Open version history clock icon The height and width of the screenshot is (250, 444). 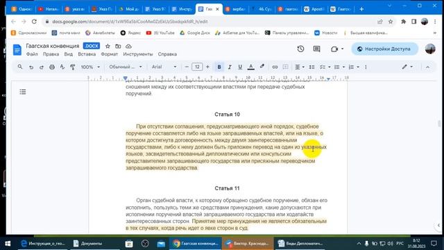[300, 49]
